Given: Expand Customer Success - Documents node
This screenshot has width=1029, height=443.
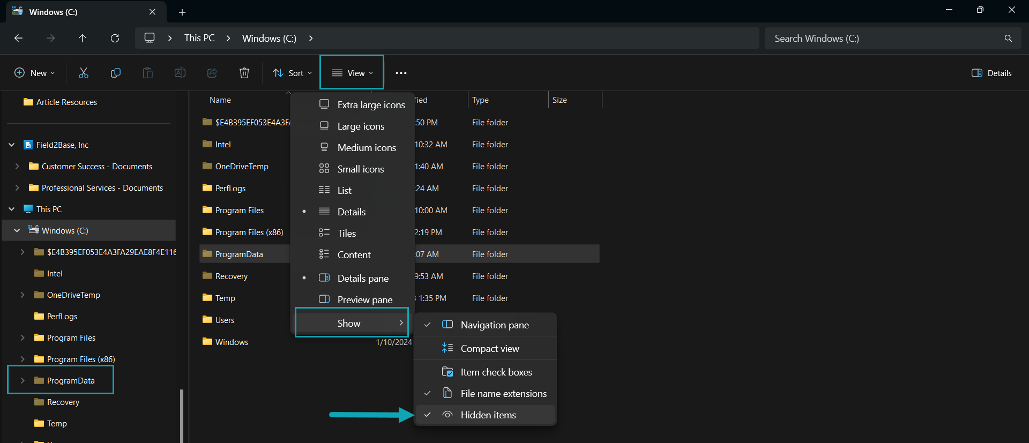Looking at the screenshot, I should point(17,166).
